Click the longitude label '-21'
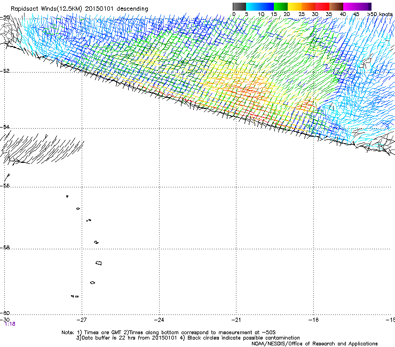This screenshot has width=395, height=347. 236,320
